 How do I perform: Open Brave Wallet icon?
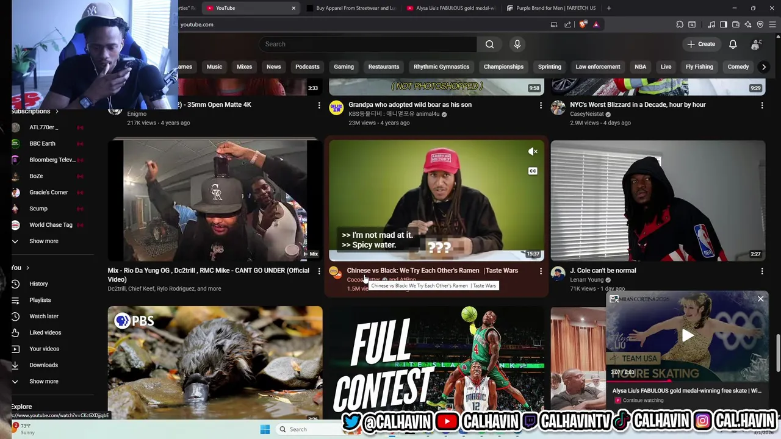pos(736,24)
